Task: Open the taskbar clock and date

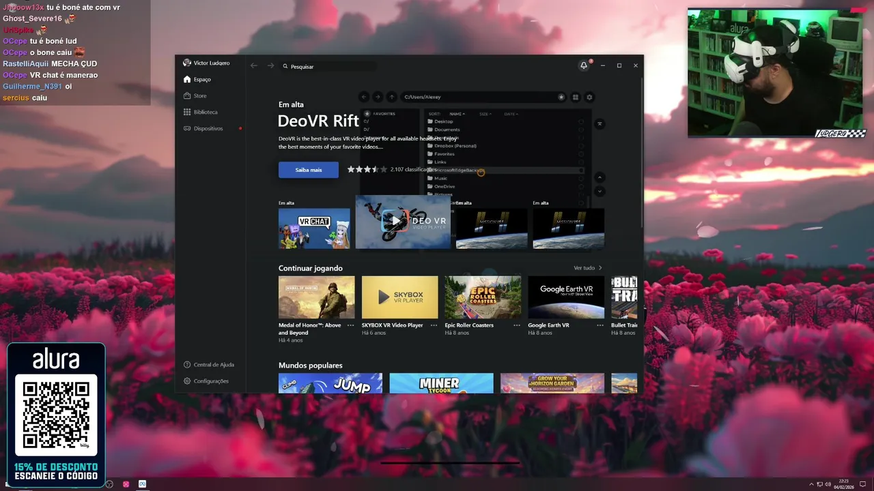Action: point(843,483)
